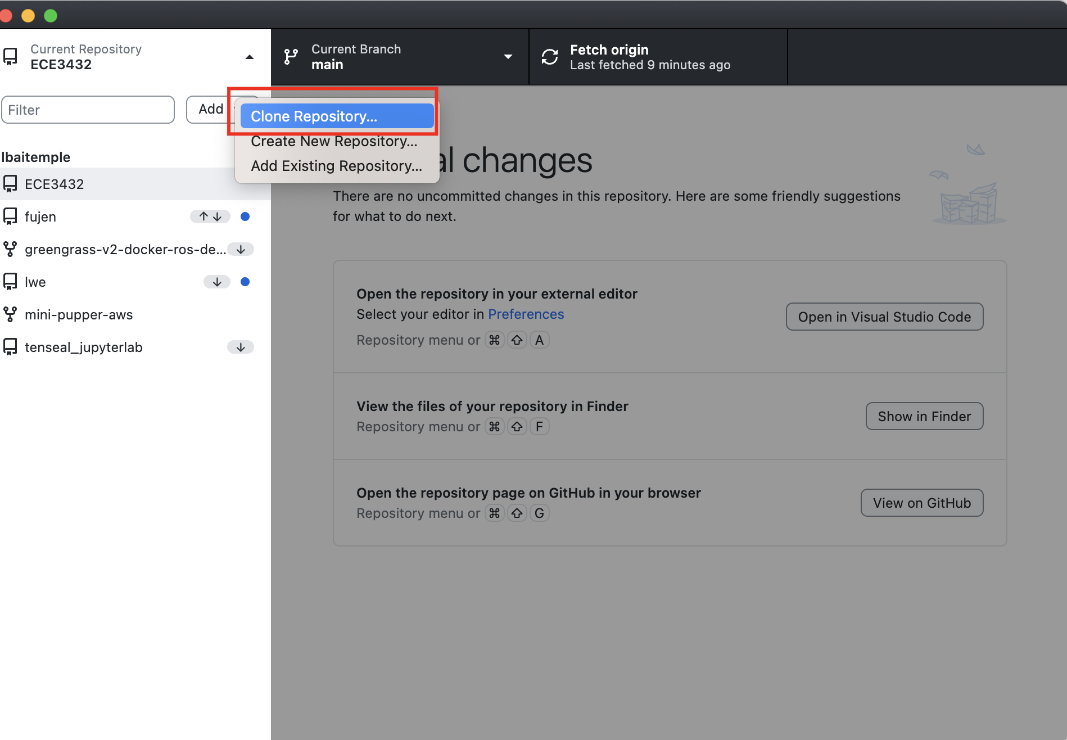Image resolution: width=1067 pixels, height=740 pixels.
Task: Click the down arrow badge on tenseal_jupyterlab
Action: click(241, 347)
